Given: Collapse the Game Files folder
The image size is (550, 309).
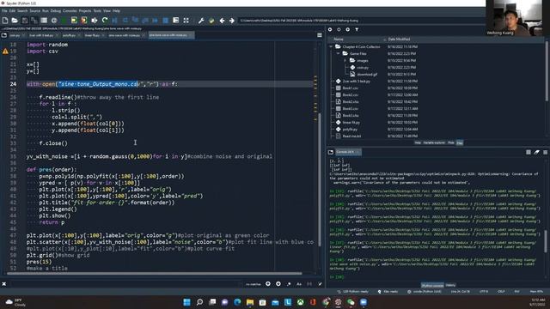Looking at the screenshot, I should [x=338, y=53].
